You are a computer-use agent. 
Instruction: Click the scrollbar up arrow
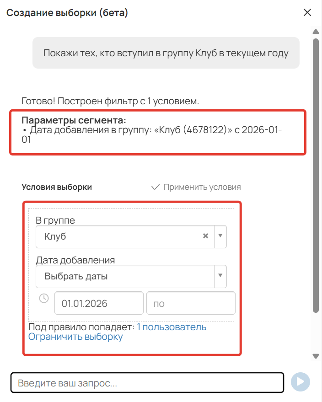[x=315, y=32]
